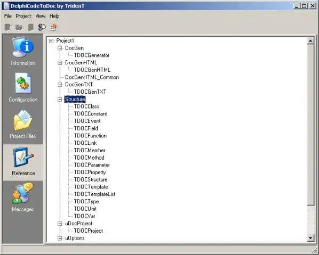Click the New project toolbar icon
319x255 pixels.
pos(7,27)
